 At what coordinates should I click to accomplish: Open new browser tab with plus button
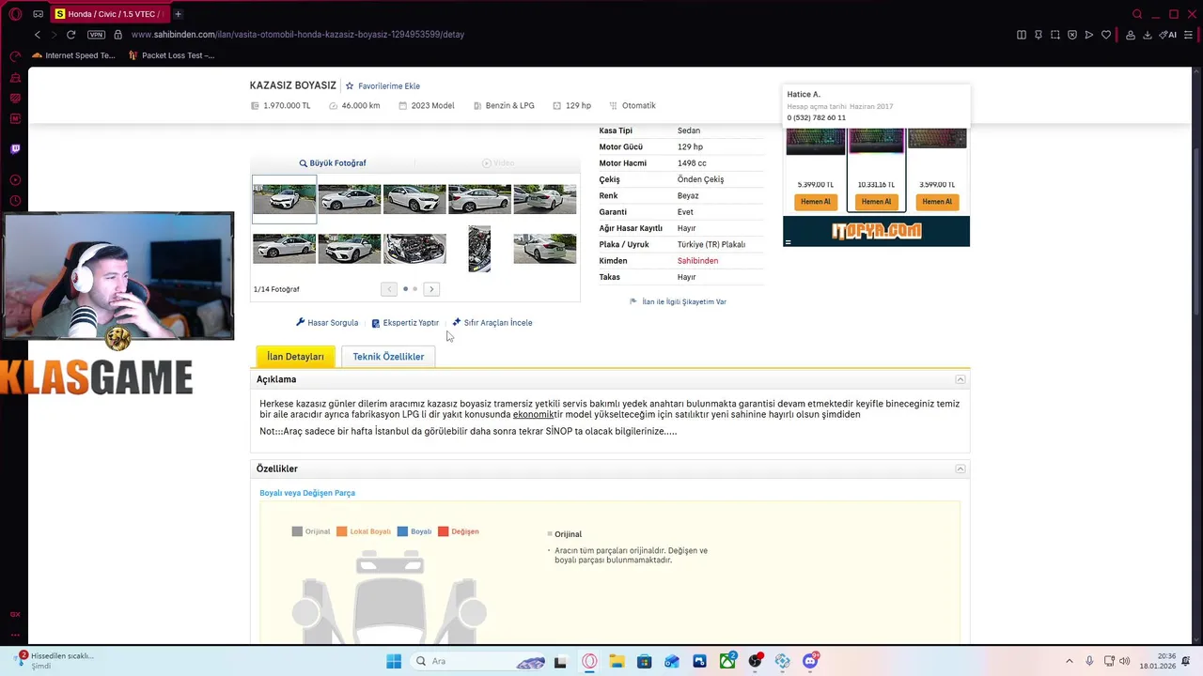178,14
